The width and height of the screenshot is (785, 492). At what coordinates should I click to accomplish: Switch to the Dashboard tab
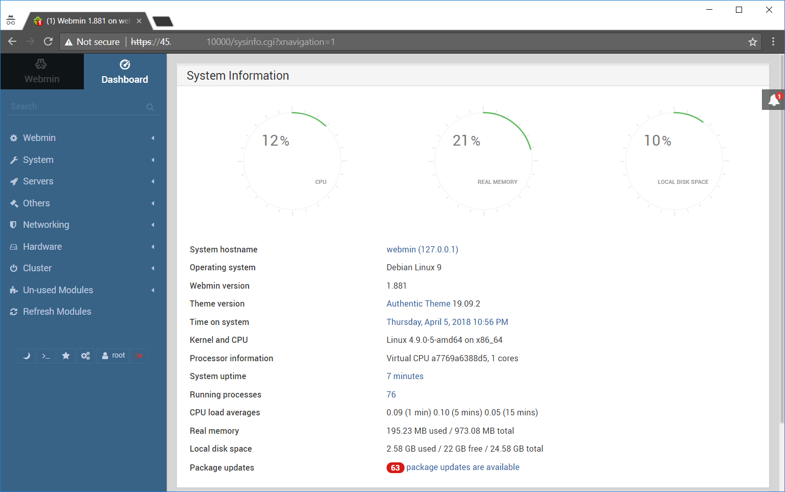(x=125, y=72)
